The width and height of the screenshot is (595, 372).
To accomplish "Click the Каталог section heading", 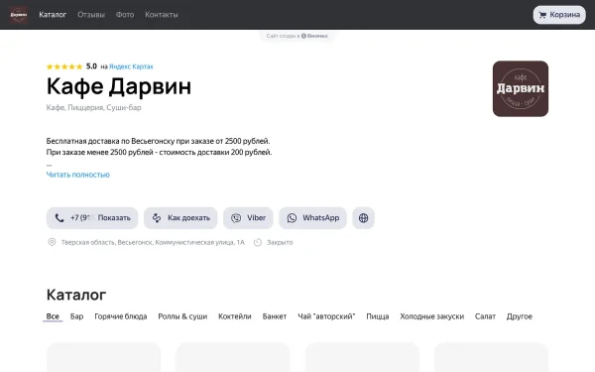I will (x=76, y=295).
